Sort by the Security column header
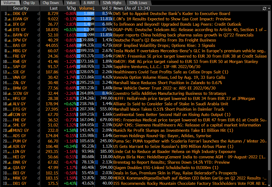Viewport: 272px width, 187px height. (x=21, y=8)
